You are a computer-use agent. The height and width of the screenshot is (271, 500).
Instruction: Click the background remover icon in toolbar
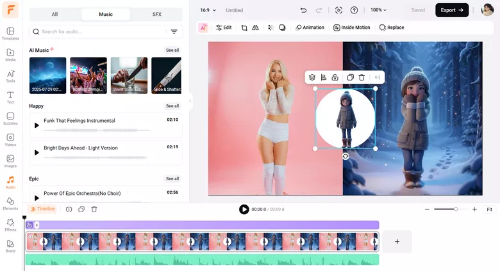tap(271, 27)
